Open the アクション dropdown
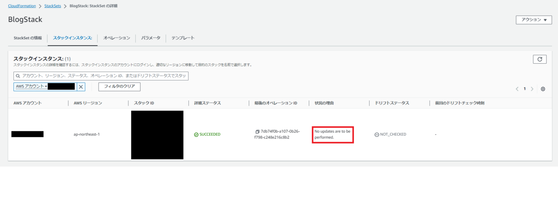The width and height of the screenshot is (558, 216). point(533,20)
